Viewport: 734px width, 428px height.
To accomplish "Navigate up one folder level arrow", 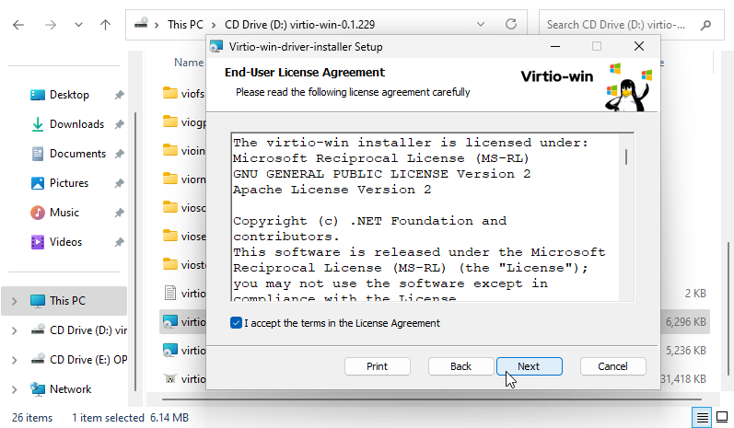I will point(104,25).
